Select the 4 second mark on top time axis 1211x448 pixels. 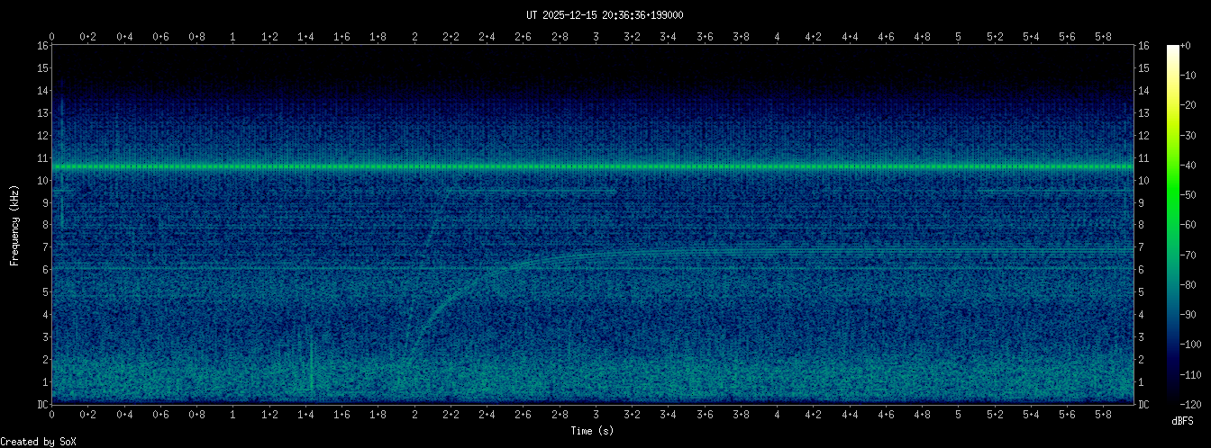coord(777,37)
